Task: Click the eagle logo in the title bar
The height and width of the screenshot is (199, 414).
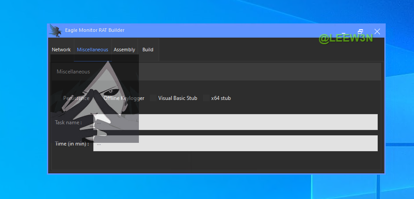Action: (x=55, y=31)
